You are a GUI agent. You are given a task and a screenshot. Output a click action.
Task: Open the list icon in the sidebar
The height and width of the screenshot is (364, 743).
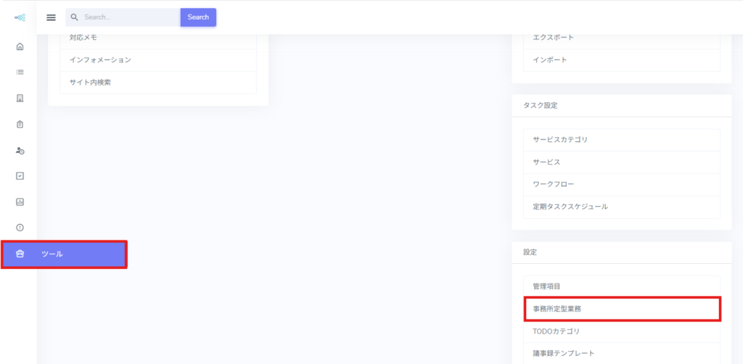coord(20,72)
